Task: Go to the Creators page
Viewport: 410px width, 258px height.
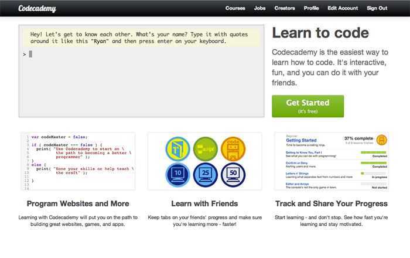Action: click(x=285, y=8)
